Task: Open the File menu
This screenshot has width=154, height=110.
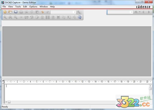Action: 4,6
